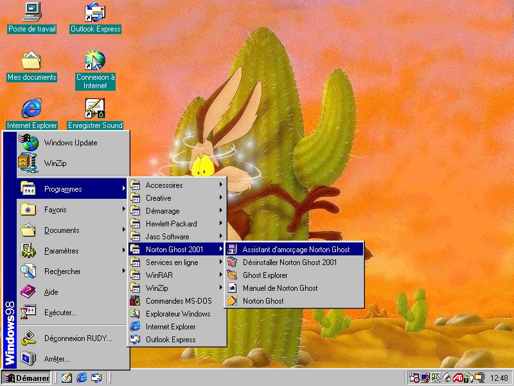Screen dimensions: 514x386
Task: Start Internet Explorer from the Programmes submenu
Action: (x=177, y=327)
